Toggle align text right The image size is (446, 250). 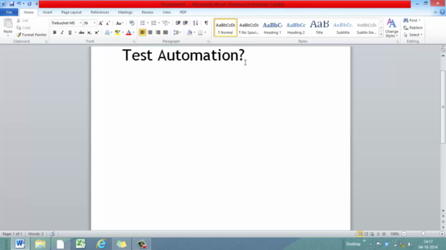click(x=157, y=33)
